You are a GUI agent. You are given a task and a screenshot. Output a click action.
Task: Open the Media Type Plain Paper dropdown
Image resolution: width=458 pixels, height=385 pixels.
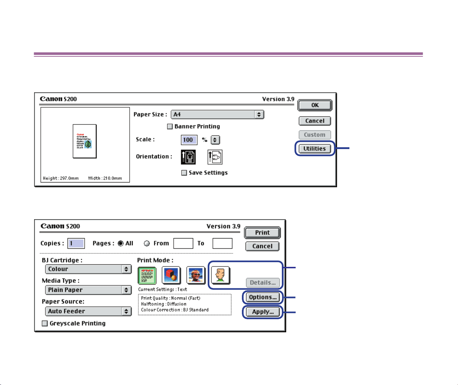click(88, 290)
